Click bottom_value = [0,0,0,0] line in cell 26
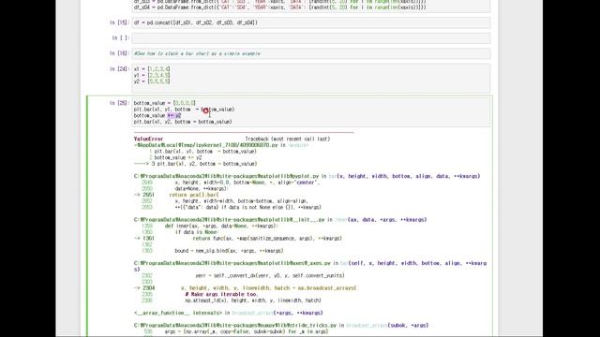 165,103
